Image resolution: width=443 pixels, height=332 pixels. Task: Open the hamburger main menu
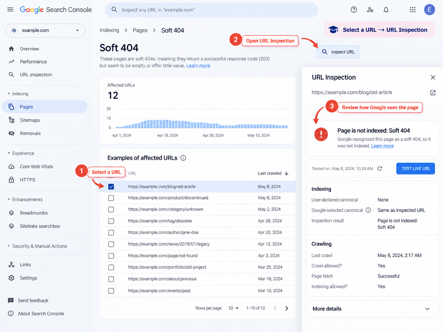[10, 9]
